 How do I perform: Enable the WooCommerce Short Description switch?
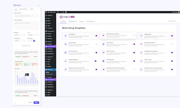tap(134, 69)
